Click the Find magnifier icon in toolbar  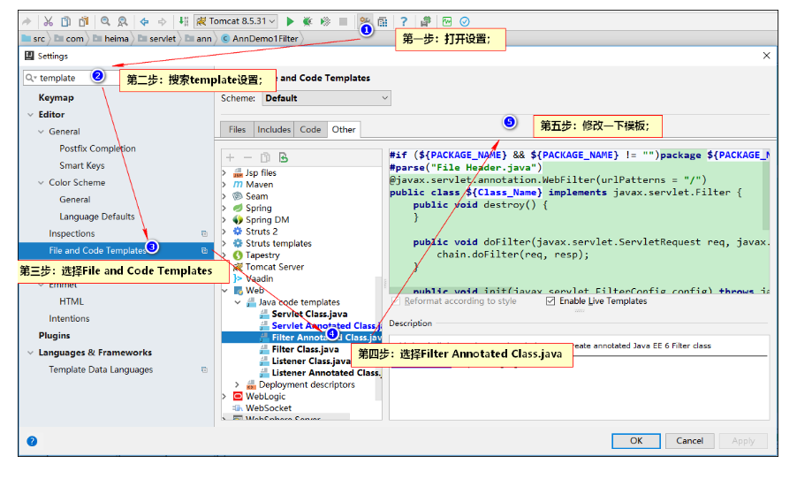pyautogui.click(x=105, y=21)
